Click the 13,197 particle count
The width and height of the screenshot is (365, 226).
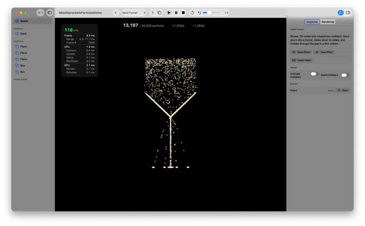[130, 25]
